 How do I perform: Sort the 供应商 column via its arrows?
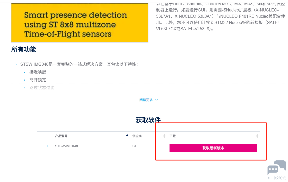tap(164, 136)
